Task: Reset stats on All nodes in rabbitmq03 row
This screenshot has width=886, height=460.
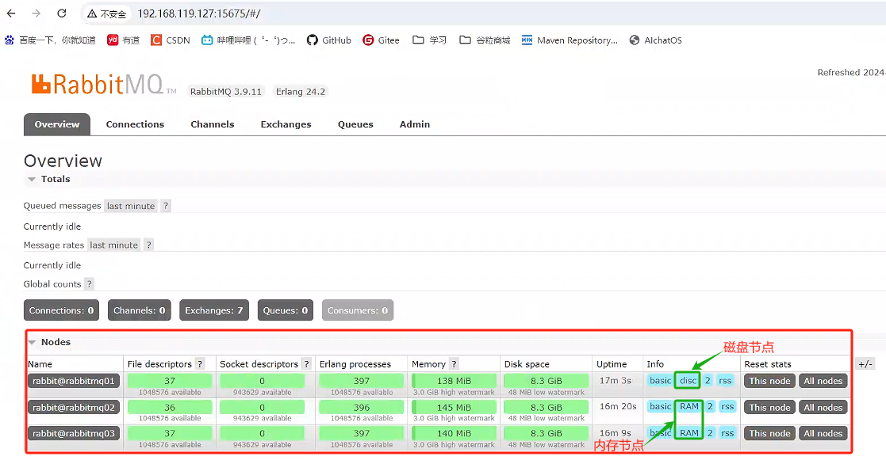Action: pyautogui.click(x=823, y=434)
